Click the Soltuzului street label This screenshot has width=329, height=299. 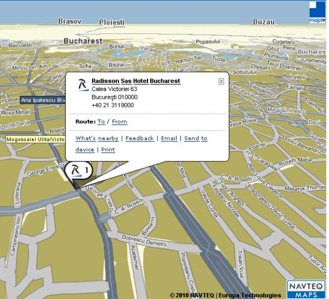click(244, 72)
